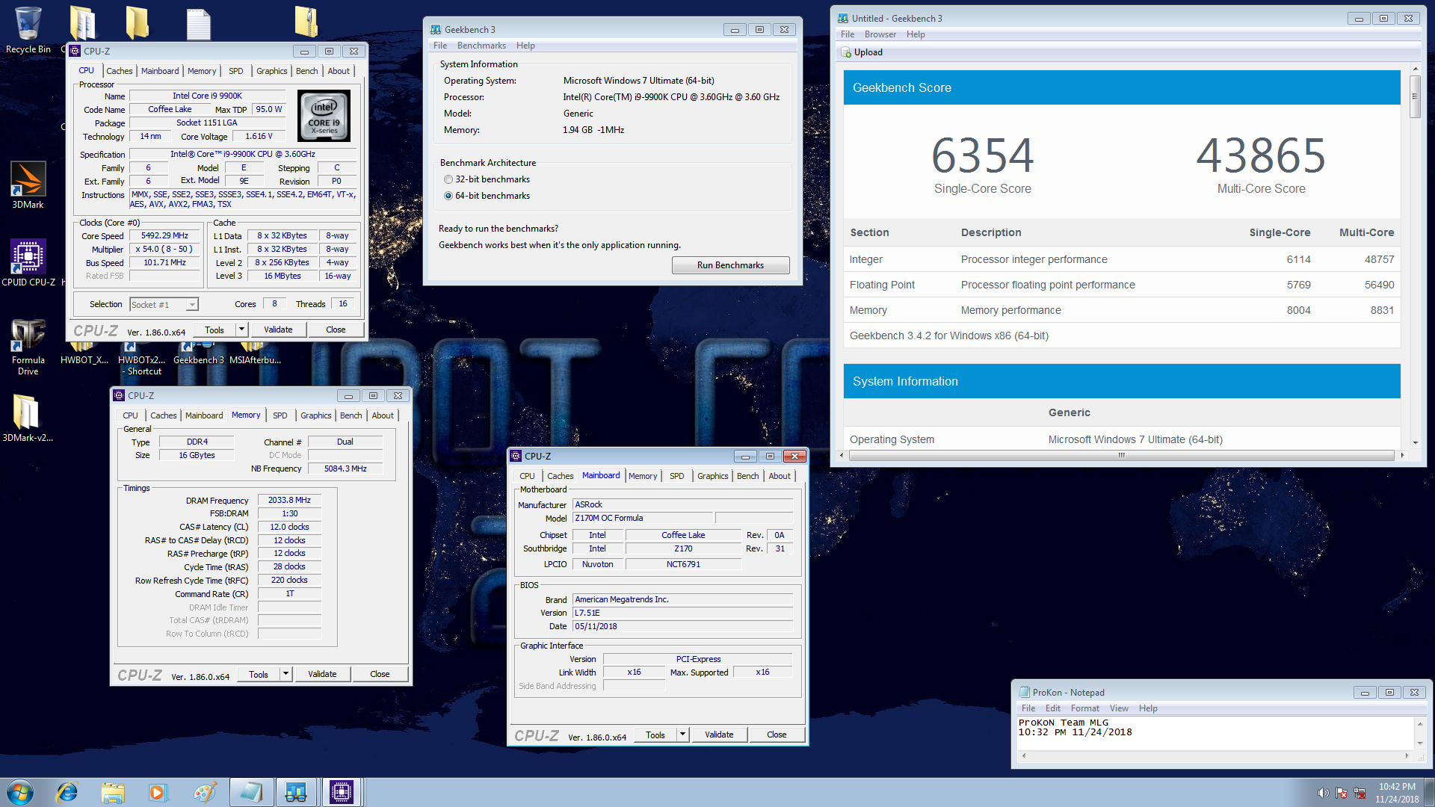This screenshot has height=807, width=1435.
Task: Switch to Geekbench taskbar button
Action: (296, 792)
